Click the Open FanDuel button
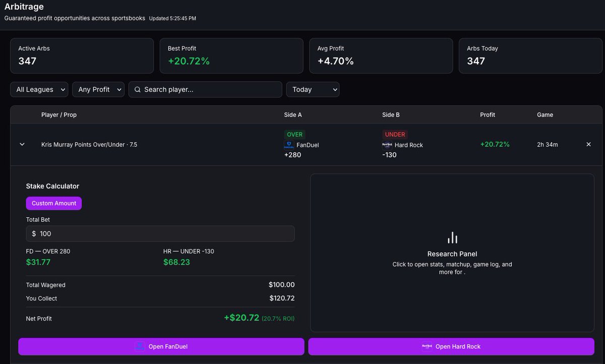This screenshot has width=605, height=364. [161, 346]
